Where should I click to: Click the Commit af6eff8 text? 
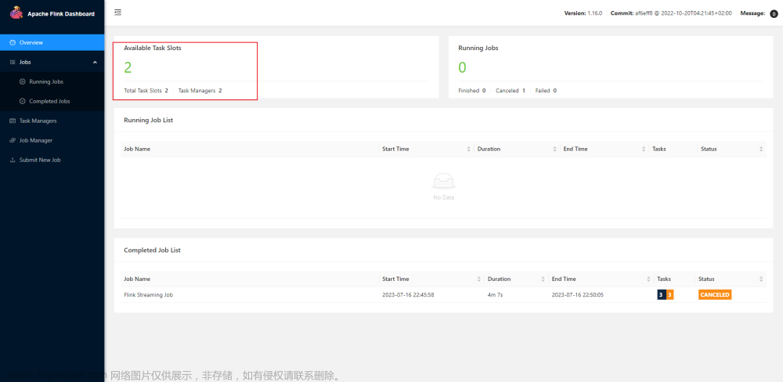pyautogui.click(x=671, y=13)
